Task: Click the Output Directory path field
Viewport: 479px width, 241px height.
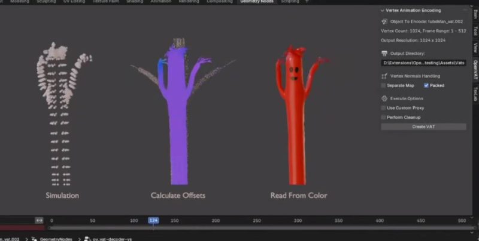Action: click(x=423, y=63)
